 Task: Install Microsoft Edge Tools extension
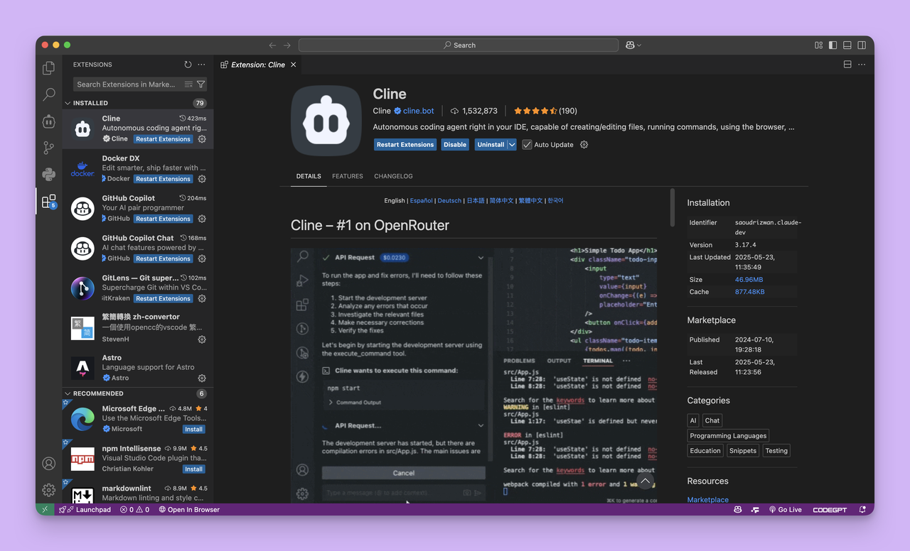pyautogui.click(x=194, y=430)
